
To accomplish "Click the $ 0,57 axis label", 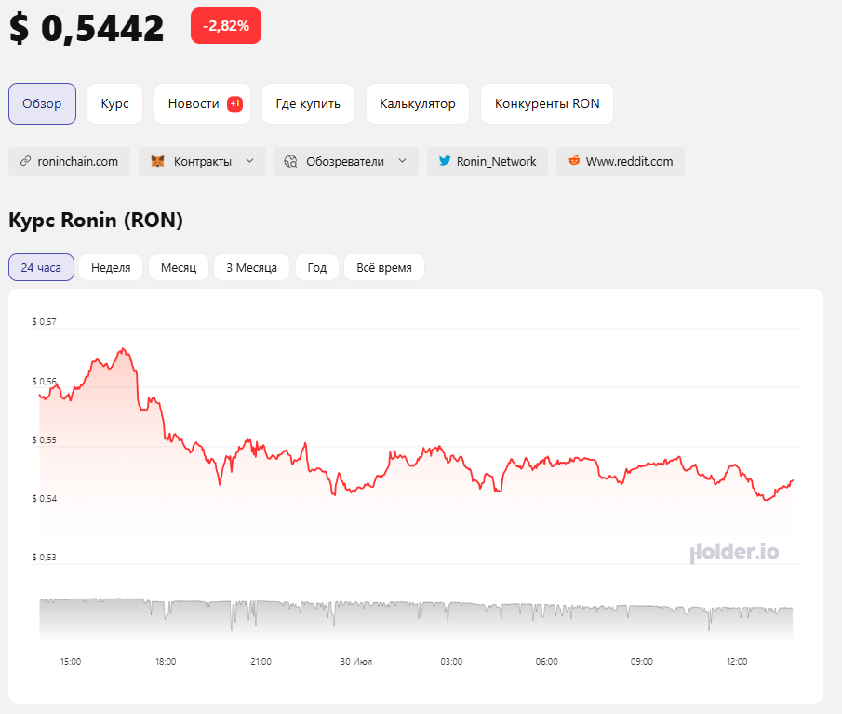I will click(x=44, y=322).
